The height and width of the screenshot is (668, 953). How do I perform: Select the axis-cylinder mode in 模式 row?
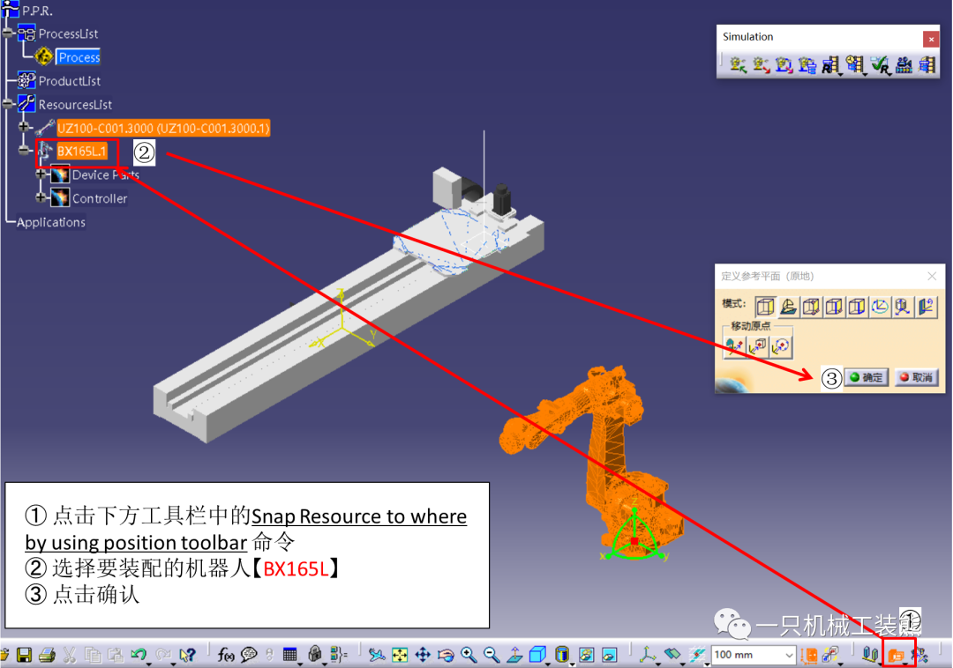(x=902, y=307)
